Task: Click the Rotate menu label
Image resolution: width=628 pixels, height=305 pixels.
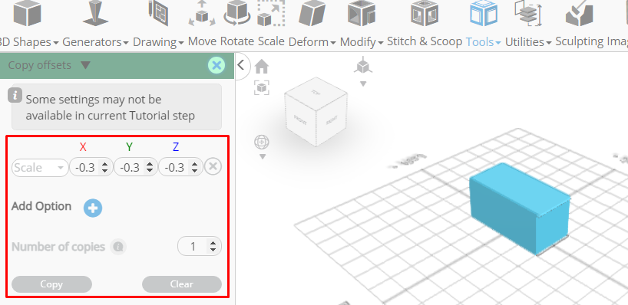Action: click(237, 41)
